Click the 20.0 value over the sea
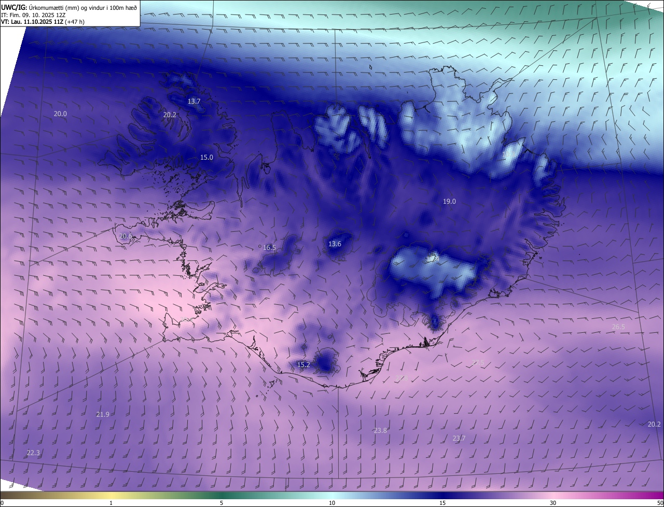This screenshot has width=664, height=507. tap(60, 114)
